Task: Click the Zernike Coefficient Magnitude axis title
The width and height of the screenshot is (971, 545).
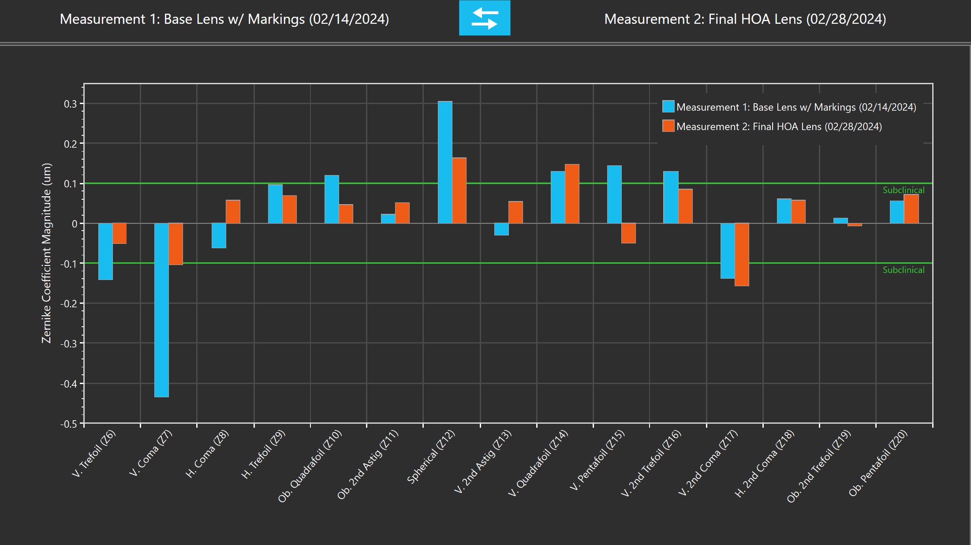Action: pyautogui.click(x=47, y=253)
